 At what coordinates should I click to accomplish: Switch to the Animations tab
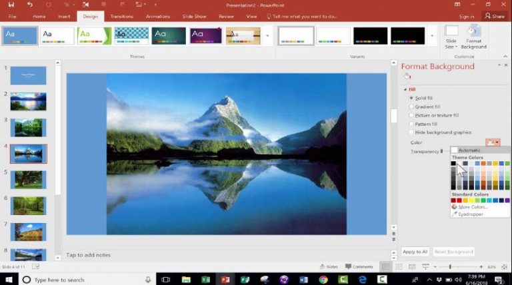point(158,16)
